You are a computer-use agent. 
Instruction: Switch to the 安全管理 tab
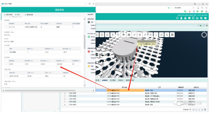113,80
